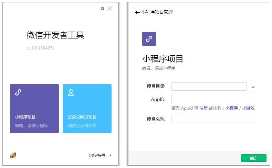Click the 小程序项目 heading in form
Screen dimensions: 272x168
[x=163, y=59]
